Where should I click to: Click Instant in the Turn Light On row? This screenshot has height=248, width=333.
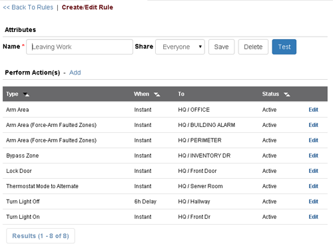(143, 217)
